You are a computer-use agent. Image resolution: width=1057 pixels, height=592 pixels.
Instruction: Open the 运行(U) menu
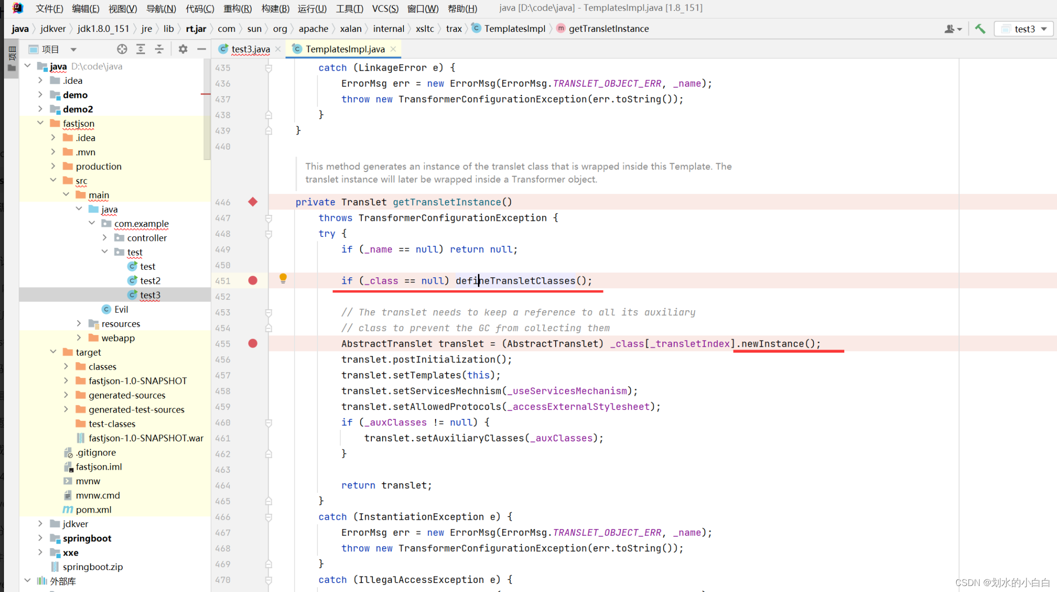pos(312,8)
